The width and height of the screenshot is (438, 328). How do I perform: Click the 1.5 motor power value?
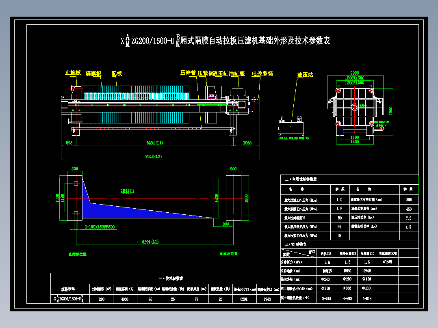click(408, 227)
